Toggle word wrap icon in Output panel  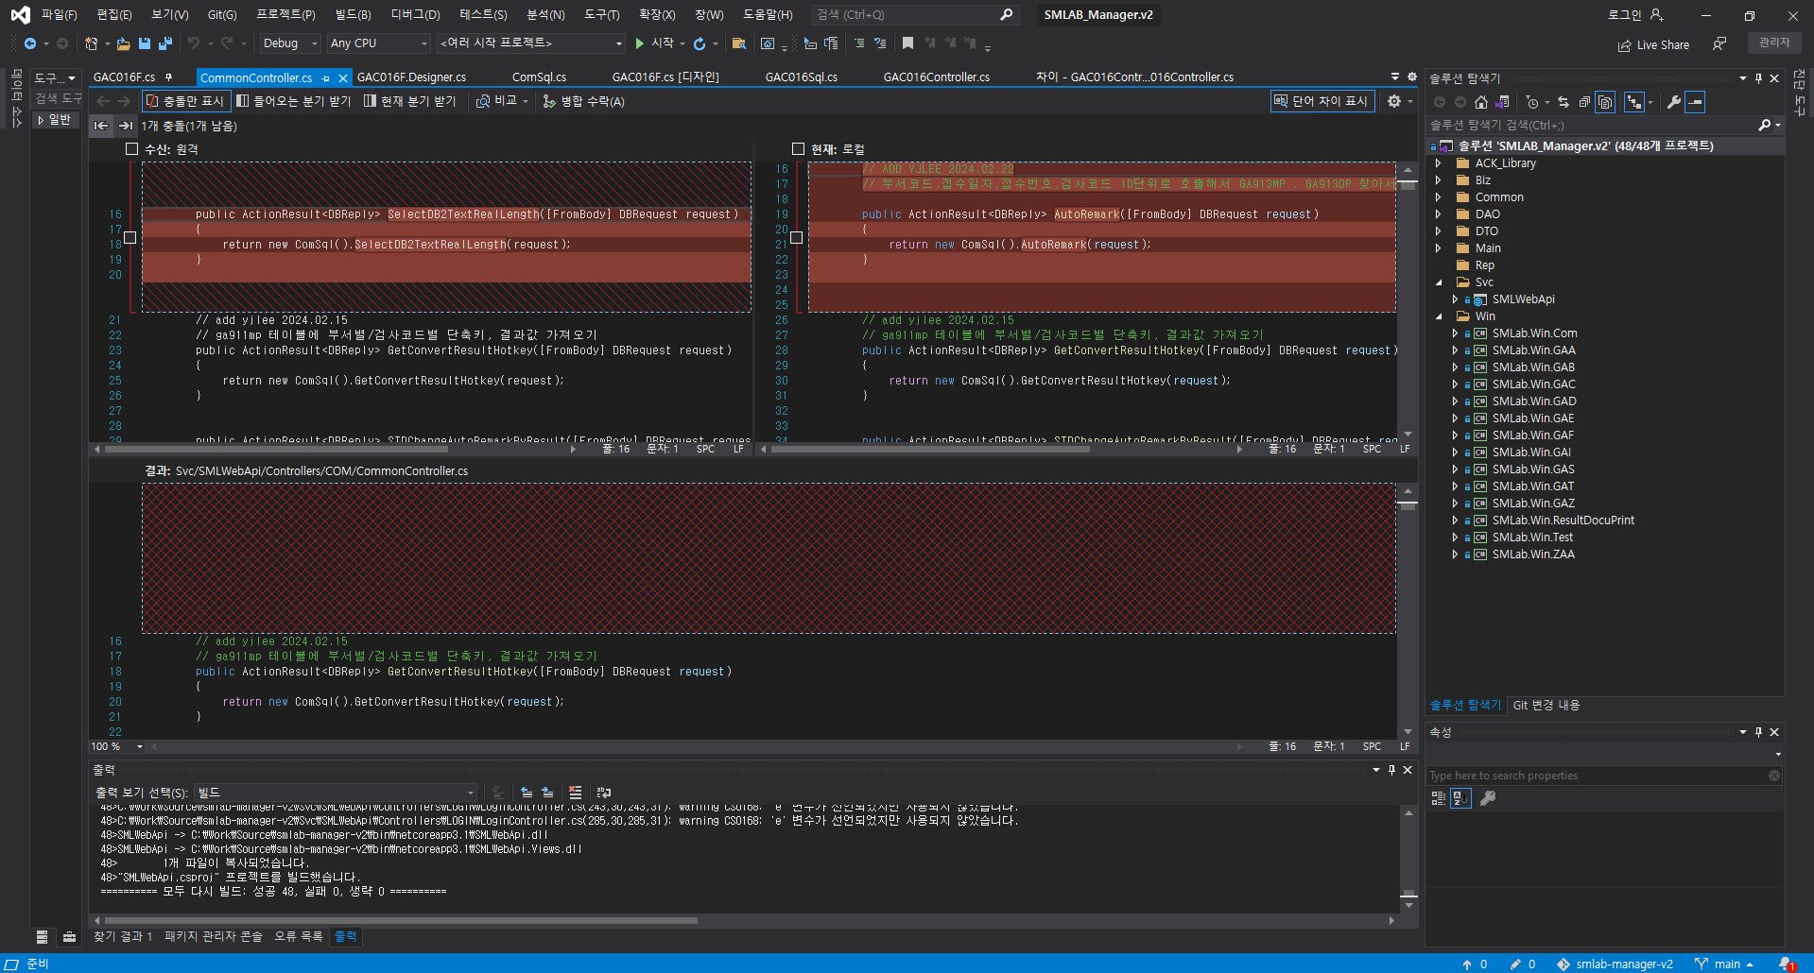coord(604,793)
